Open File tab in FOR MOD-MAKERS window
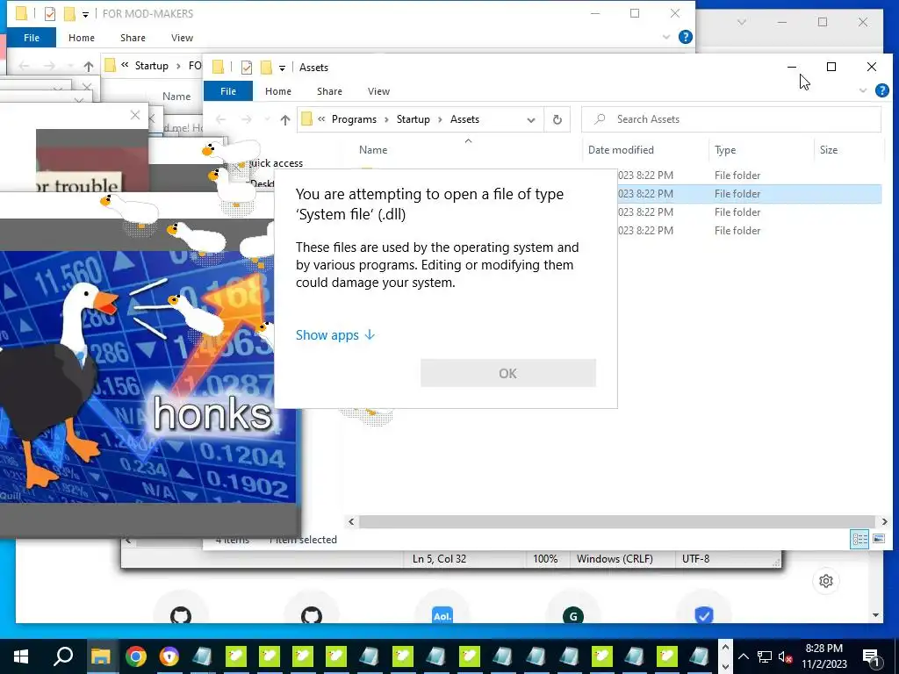The height and width of the screenshot is (674, 899). 32,38
